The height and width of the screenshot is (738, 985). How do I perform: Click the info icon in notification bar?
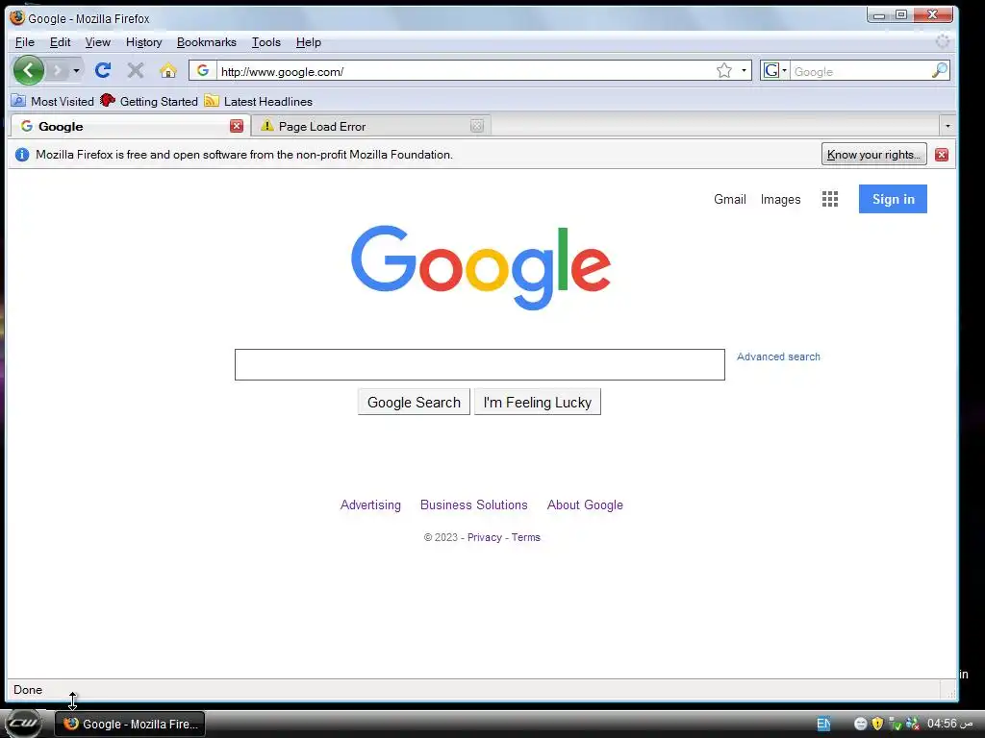pyautogui.click(x=22, y=155)
